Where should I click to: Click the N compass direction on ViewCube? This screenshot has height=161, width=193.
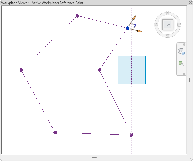coord(168,13)
